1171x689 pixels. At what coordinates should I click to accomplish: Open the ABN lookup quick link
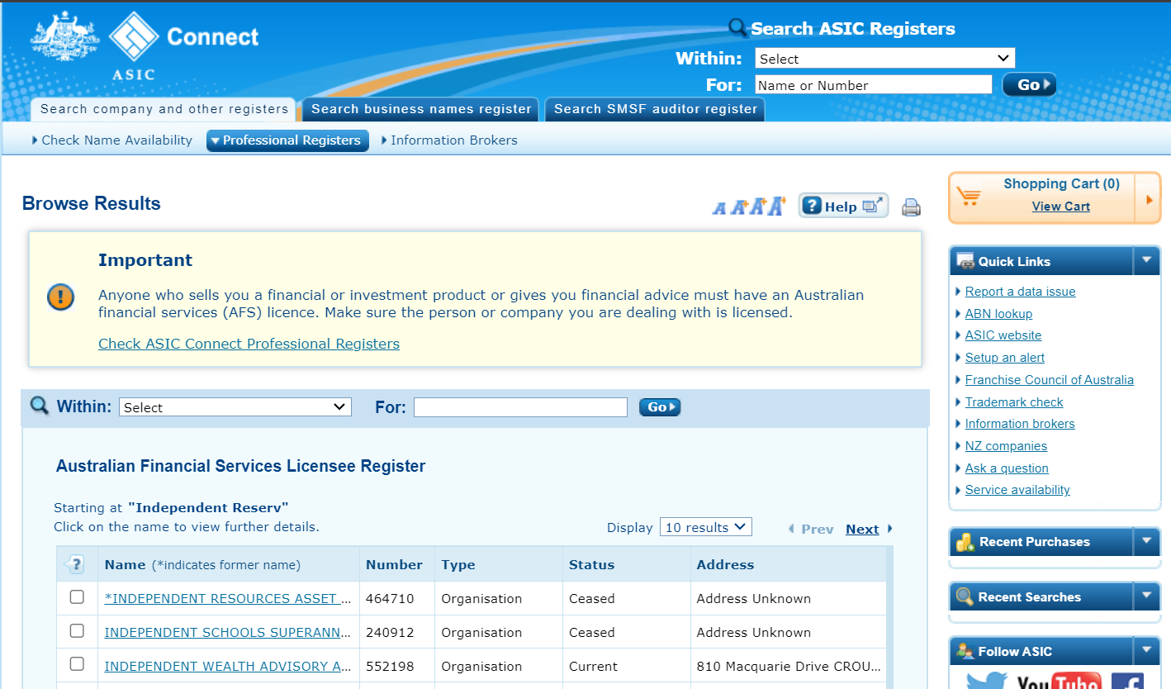998,314
